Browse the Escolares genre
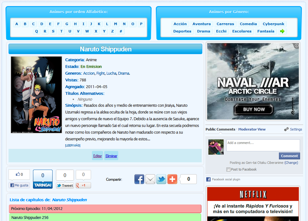308x221 pixels. click(x=242, y=31)
